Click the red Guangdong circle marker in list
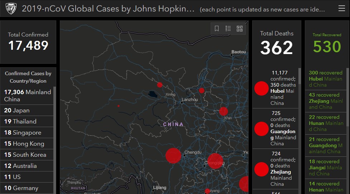Screen dimensions: 350x194 tap(262, 128)
